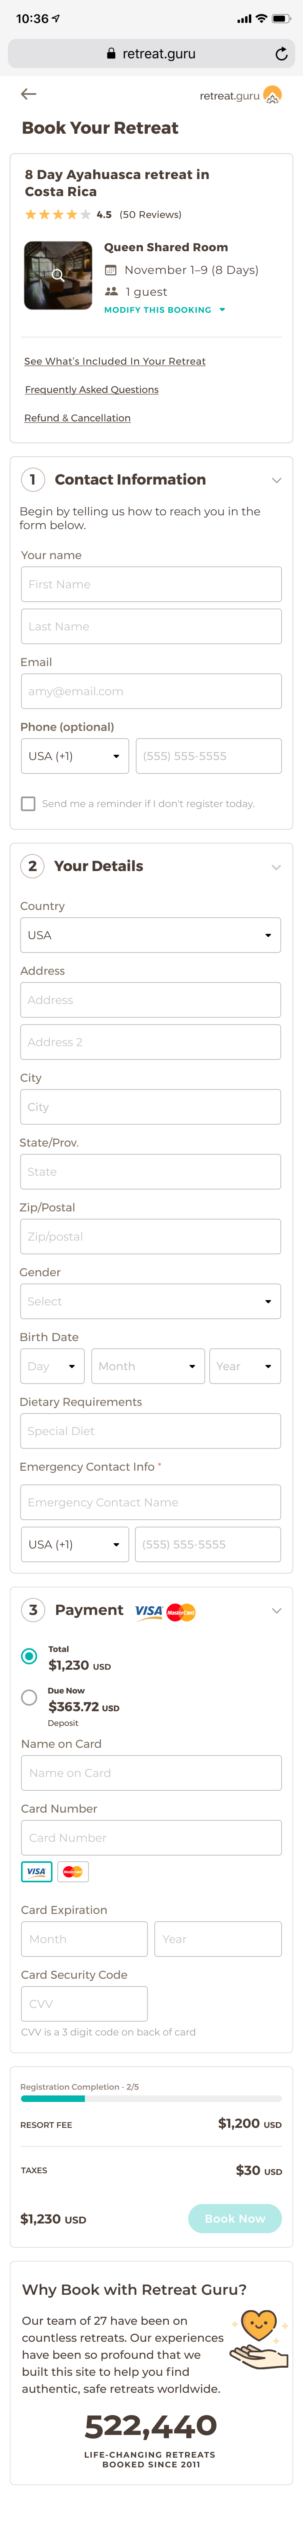
Task: Open the Gender select dropdown
Action: (150, 1301)
